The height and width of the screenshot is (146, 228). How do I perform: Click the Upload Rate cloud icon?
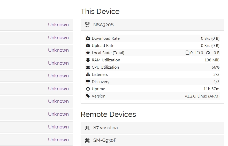click(88, 45)
